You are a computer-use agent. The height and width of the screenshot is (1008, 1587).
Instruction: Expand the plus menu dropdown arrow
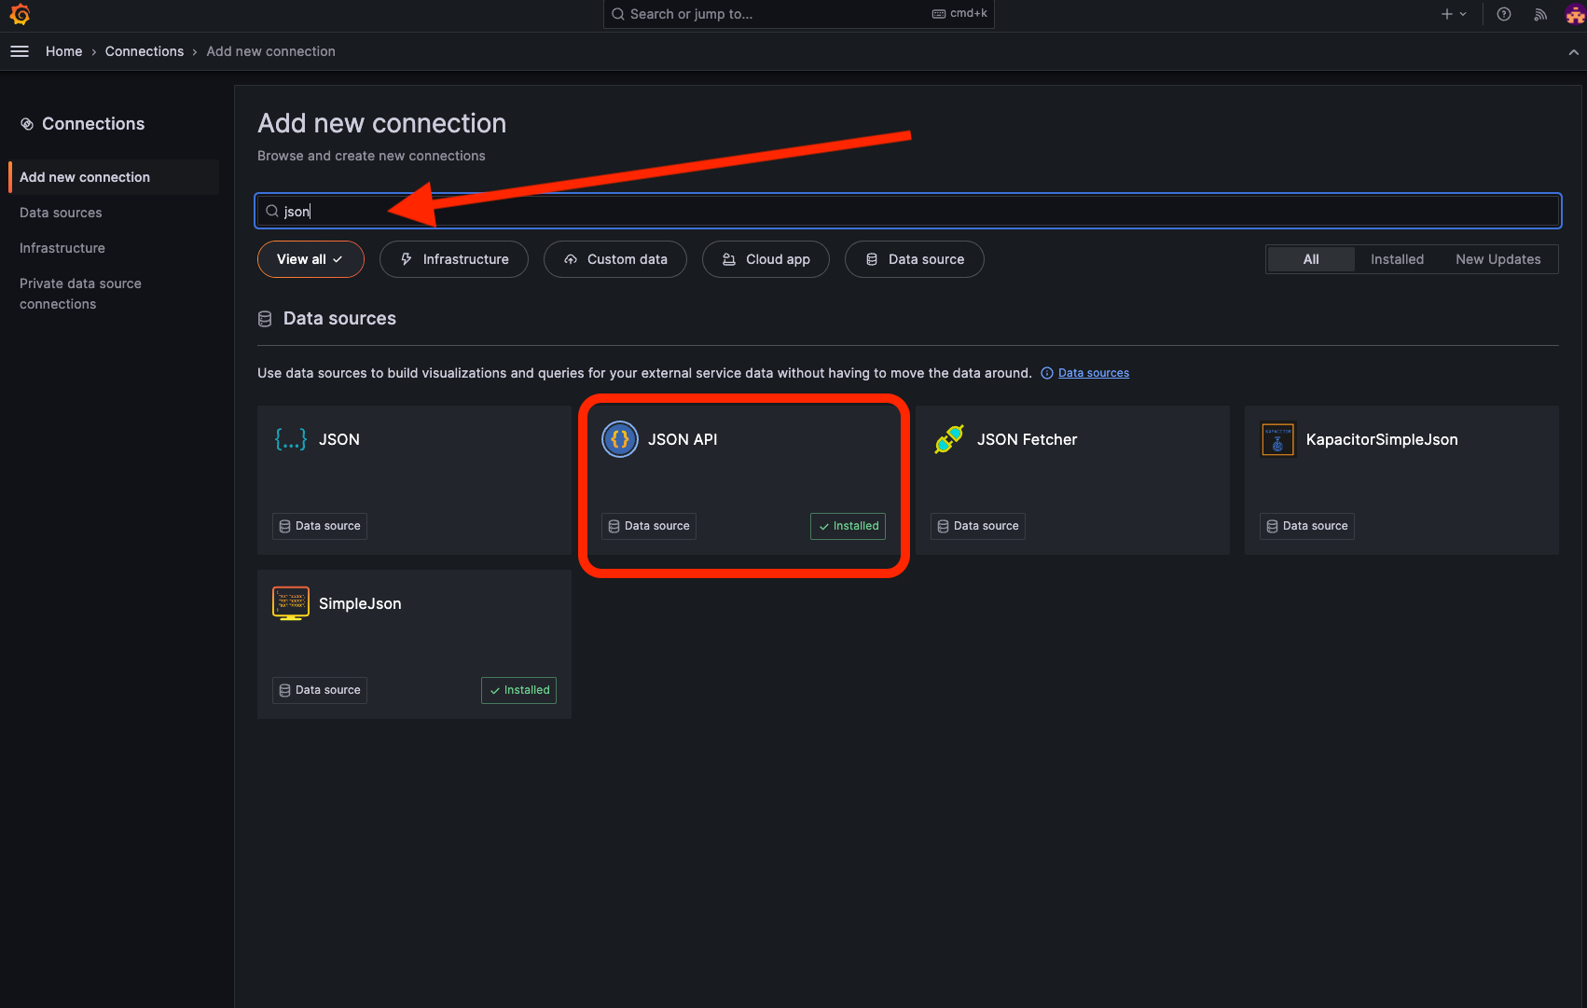(1463, 14)
